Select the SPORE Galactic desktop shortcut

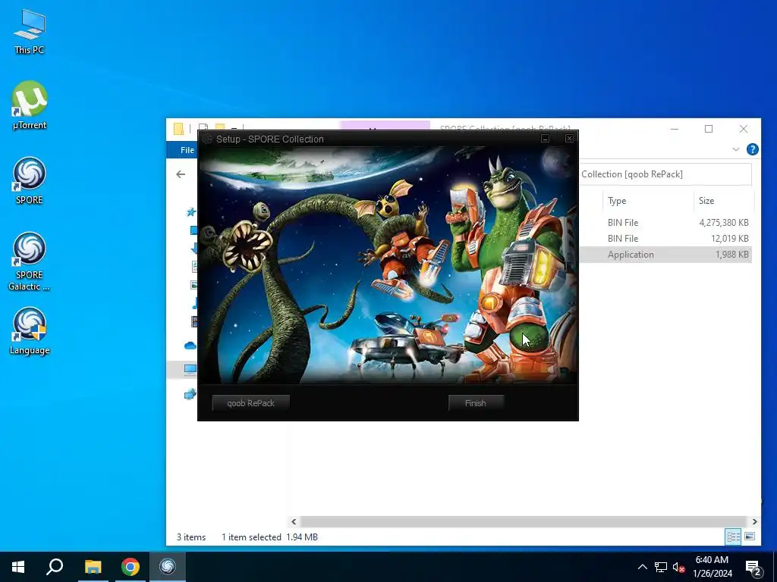pyautogui.click(x=30, y=261)
